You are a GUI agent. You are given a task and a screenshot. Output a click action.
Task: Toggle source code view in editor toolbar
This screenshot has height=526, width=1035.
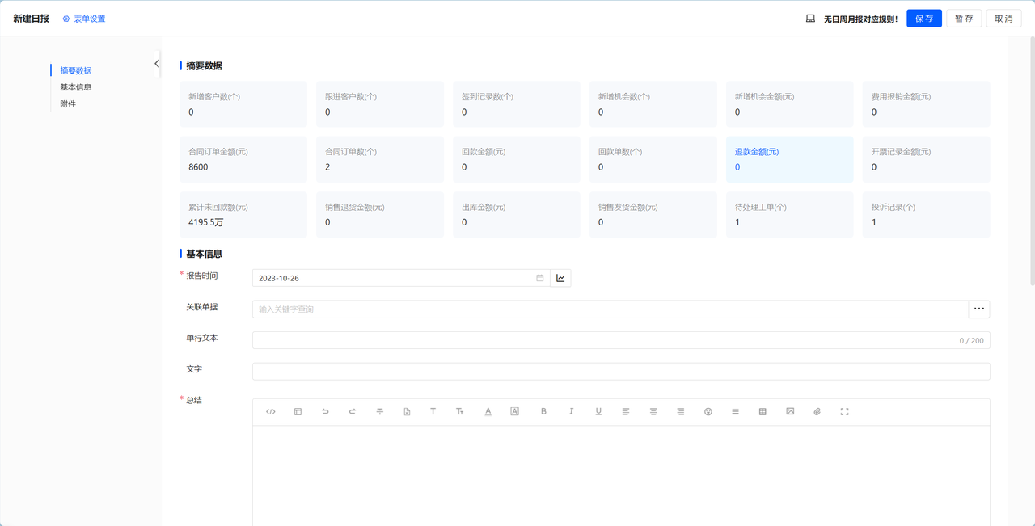click(x=271, y=412)
